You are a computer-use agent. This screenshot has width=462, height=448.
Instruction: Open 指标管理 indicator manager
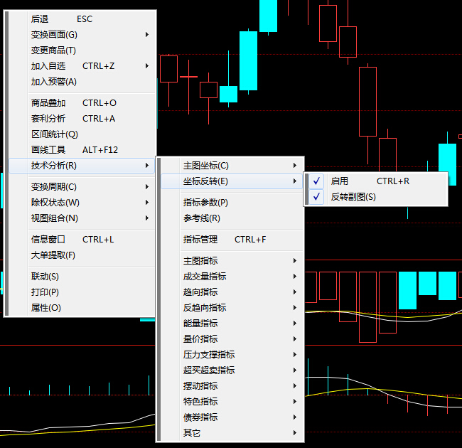coord(200,240)
